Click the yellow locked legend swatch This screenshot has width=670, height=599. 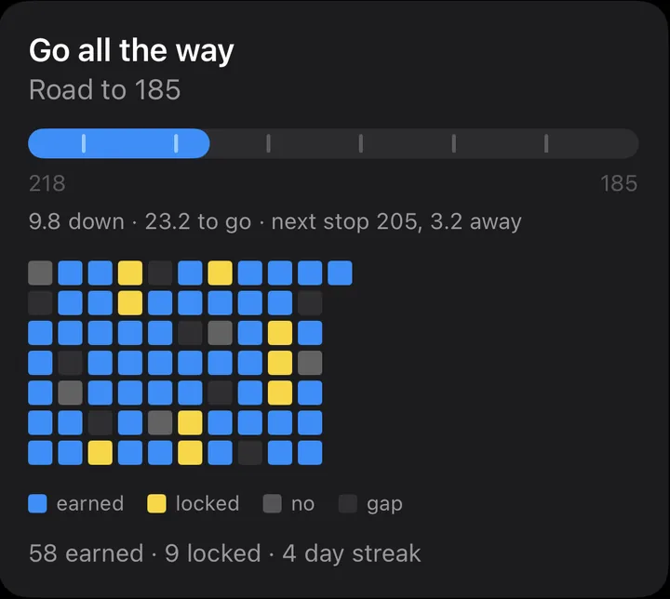point(156,503)
